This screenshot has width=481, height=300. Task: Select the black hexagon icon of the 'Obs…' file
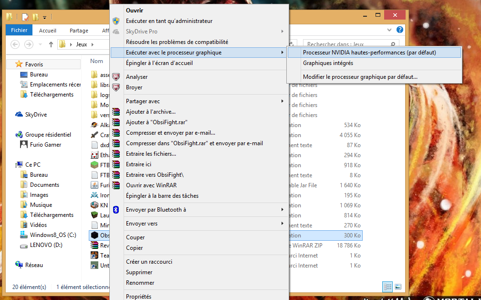point(94,236)
